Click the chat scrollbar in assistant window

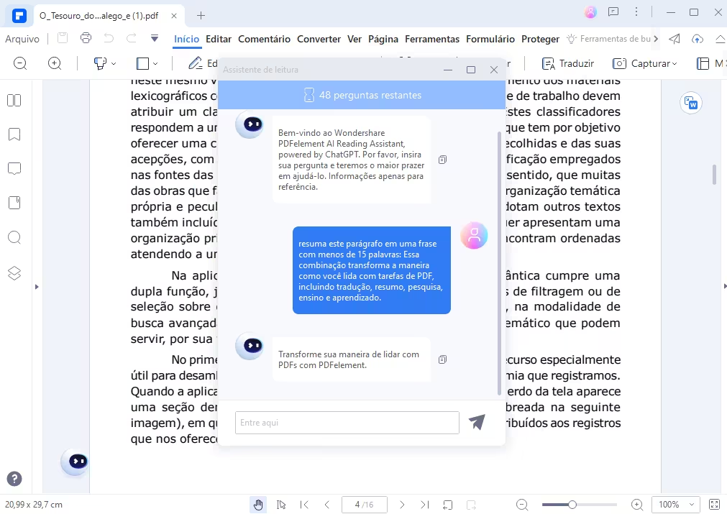tap(499, 263)
